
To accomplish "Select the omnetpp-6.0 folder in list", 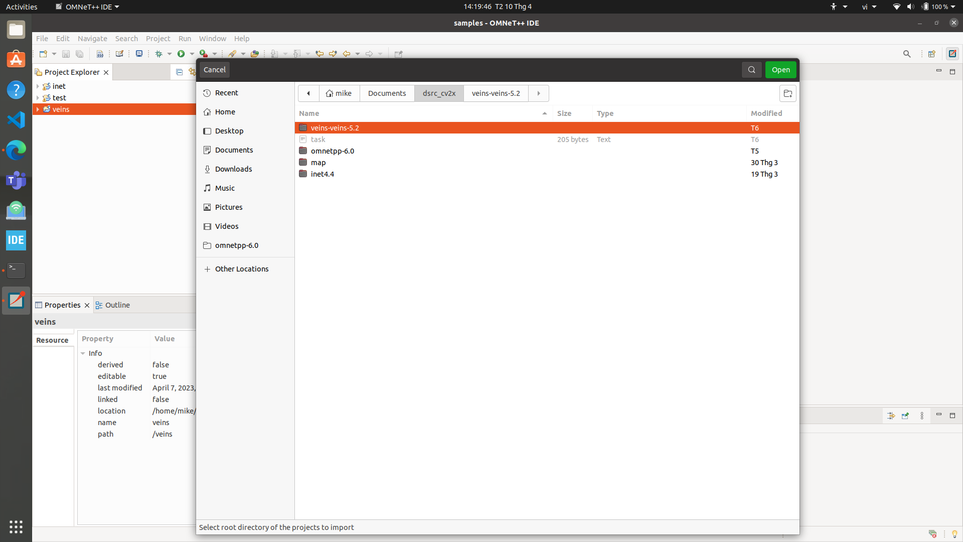I will coord(332,151).
